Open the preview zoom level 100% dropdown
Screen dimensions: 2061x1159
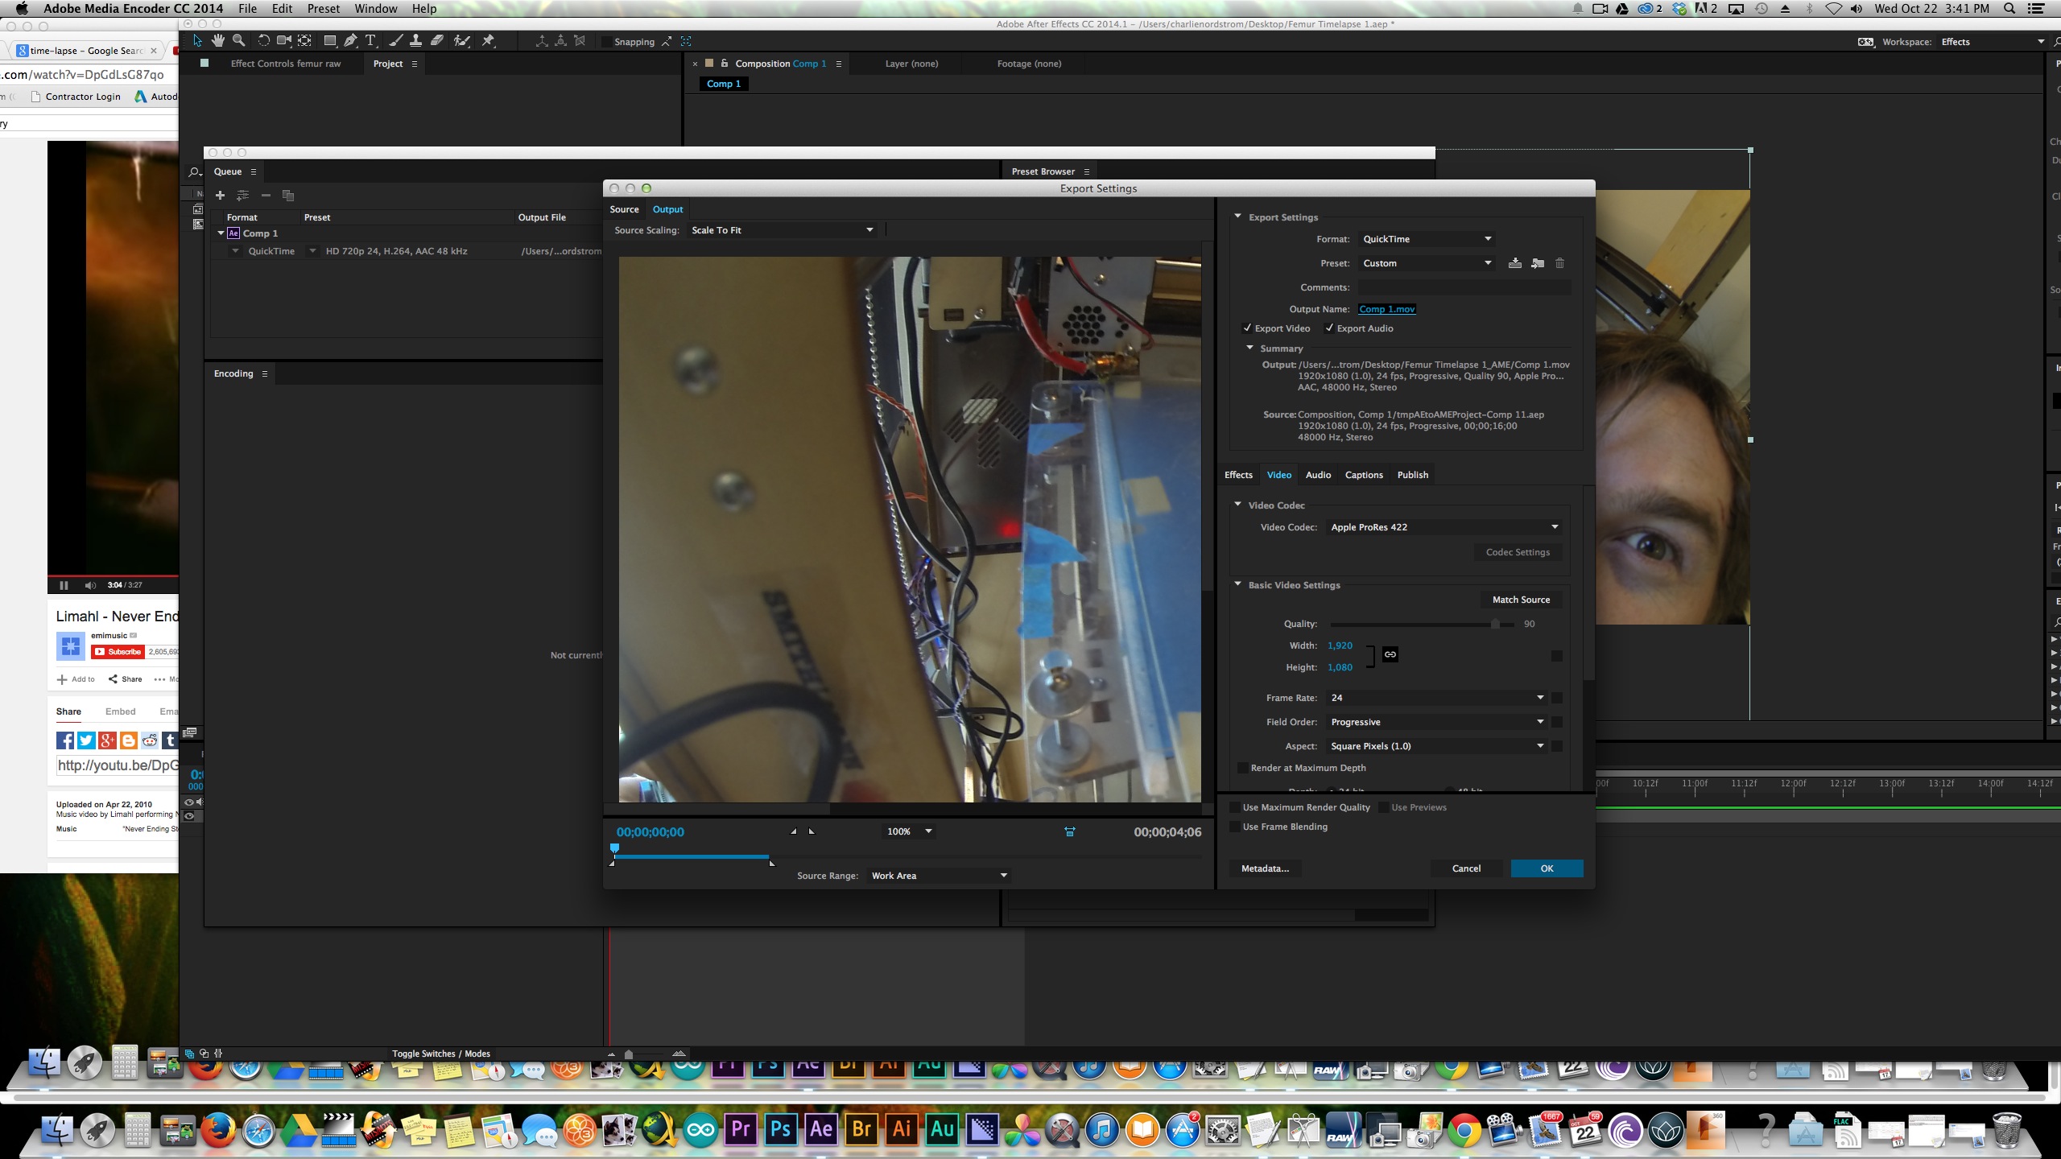point(909,831)
